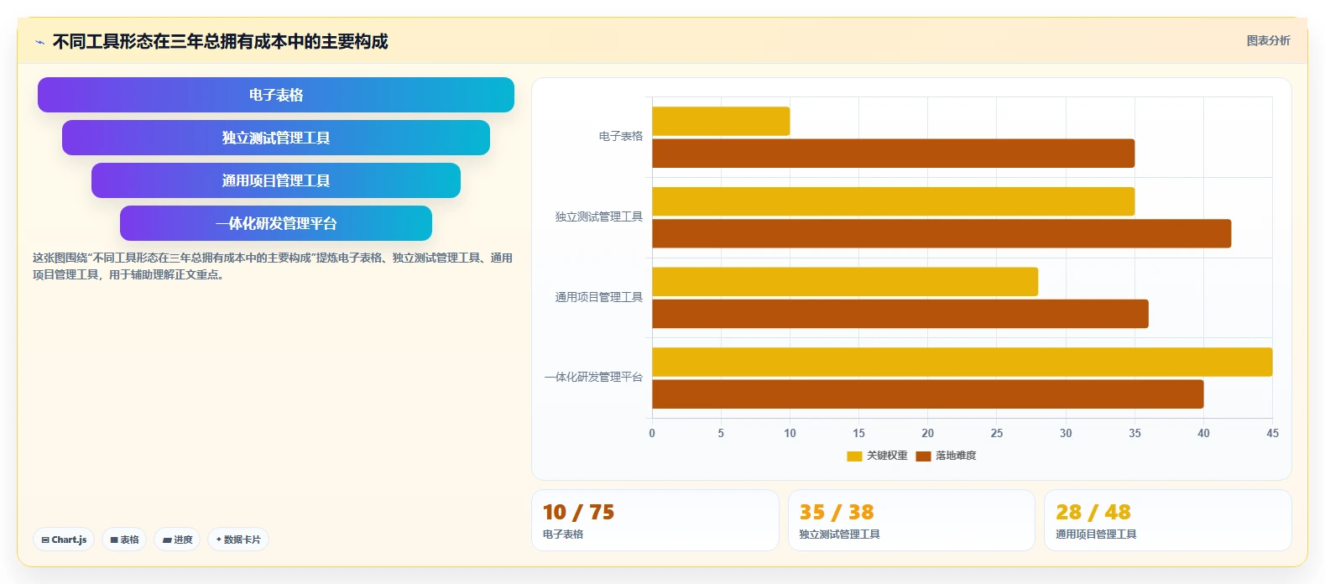
Task: Toggle the 落地难度 legend item
Action: pos(946,456)
